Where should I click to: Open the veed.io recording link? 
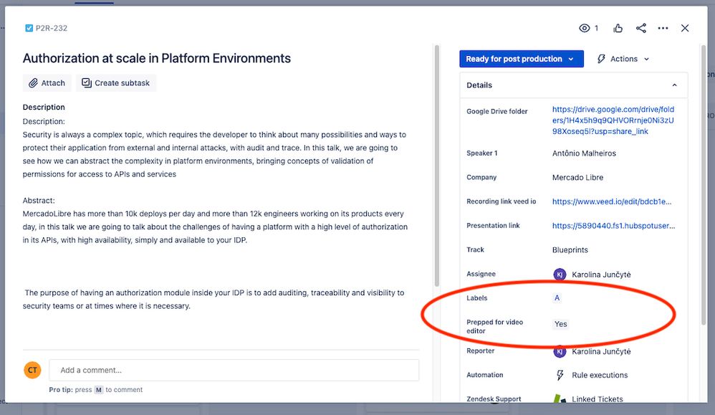(612, 201)
